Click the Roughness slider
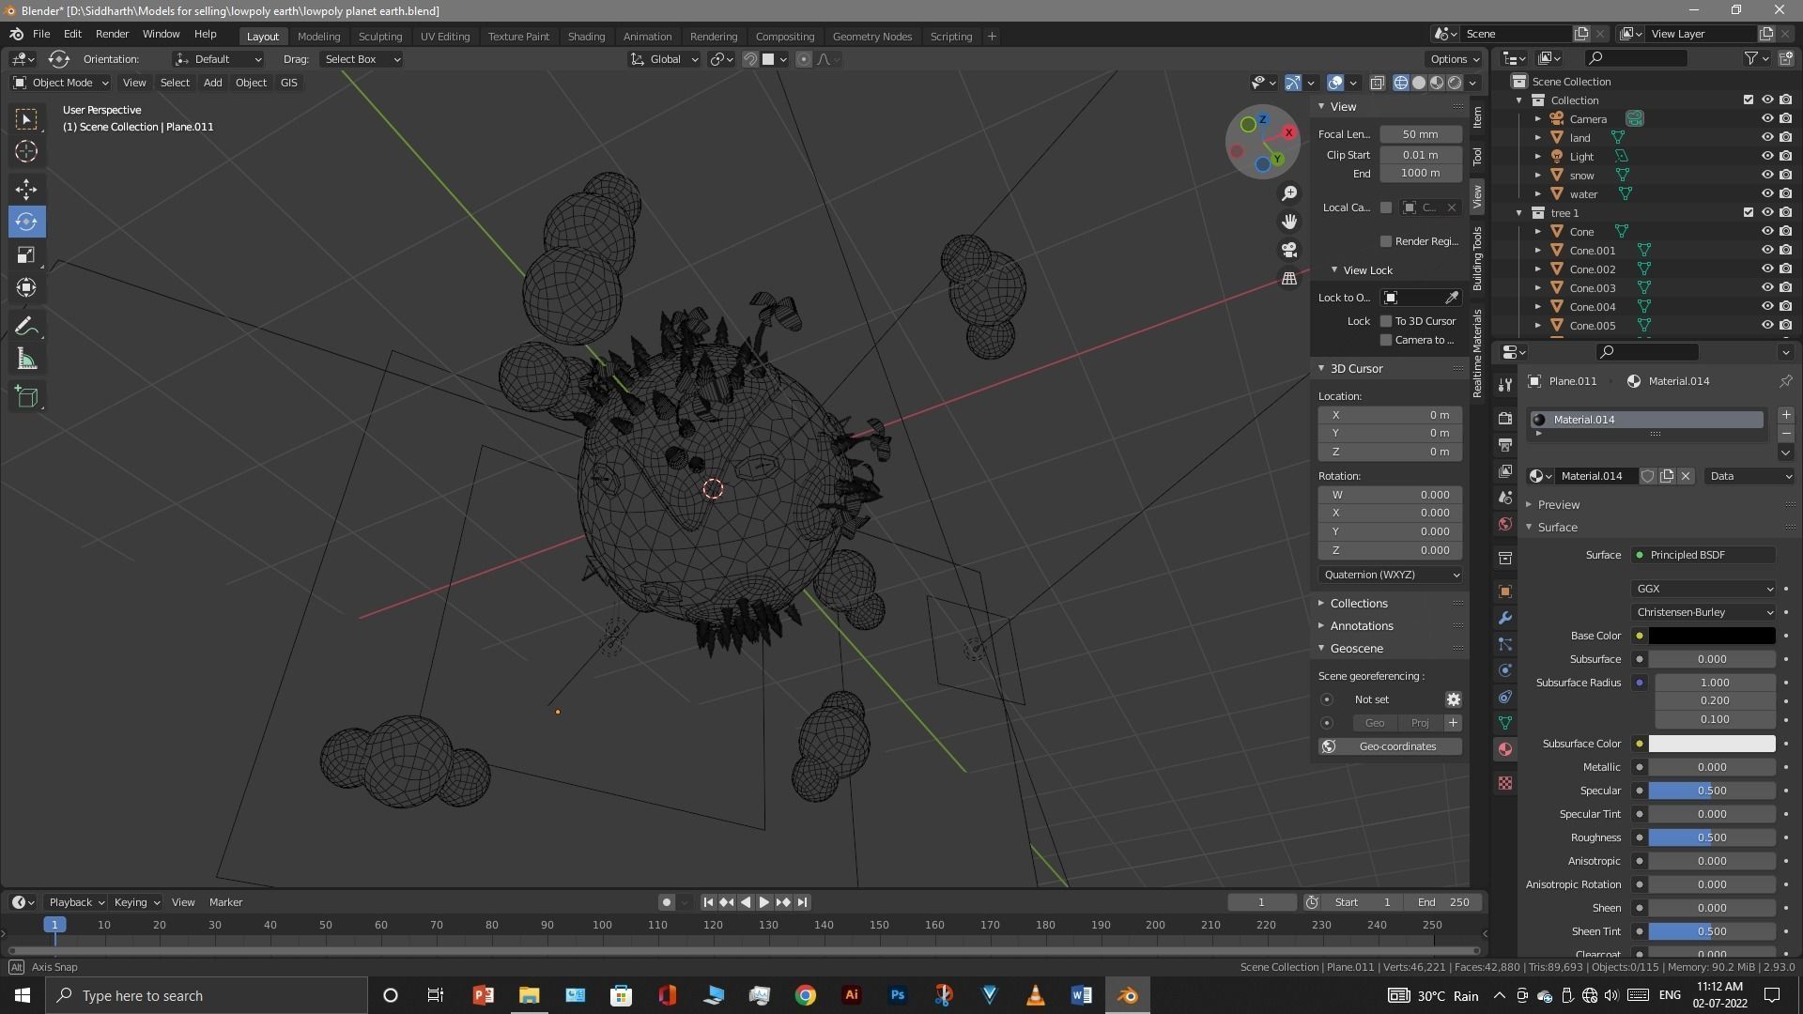Image resolution: width=1803 pixels, height=1014 pixels. 1712,837
